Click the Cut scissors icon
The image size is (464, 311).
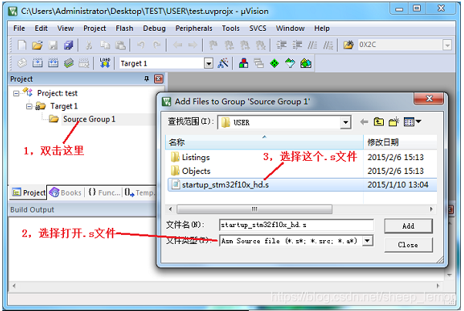pyautogui.click(x=89, y=45)
